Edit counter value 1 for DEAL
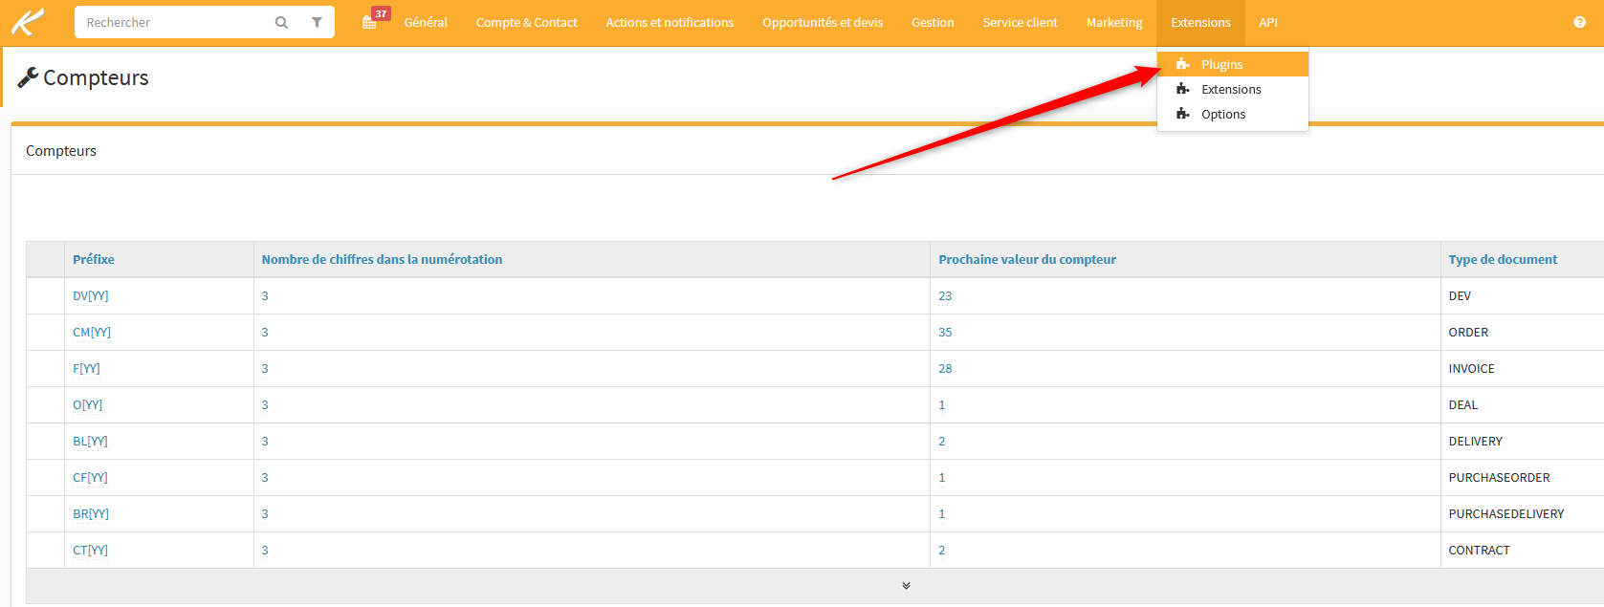This screenshot has height=607, width=1604. [942, 404]
